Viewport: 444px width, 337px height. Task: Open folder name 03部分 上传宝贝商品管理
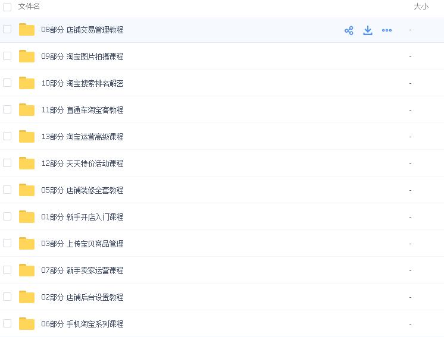pos(82,244)
